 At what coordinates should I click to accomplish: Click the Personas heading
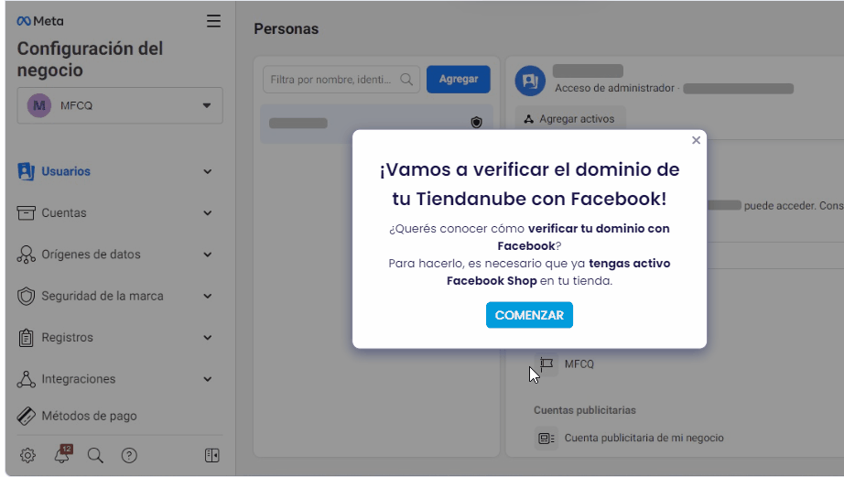coord(287,29)
